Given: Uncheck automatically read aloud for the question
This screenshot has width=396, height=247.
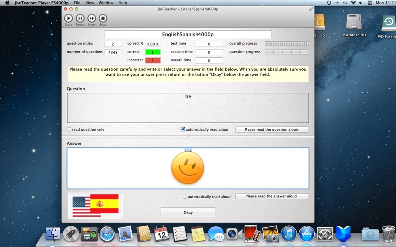Looking at the screenshot, I should [x=183, y=129].
